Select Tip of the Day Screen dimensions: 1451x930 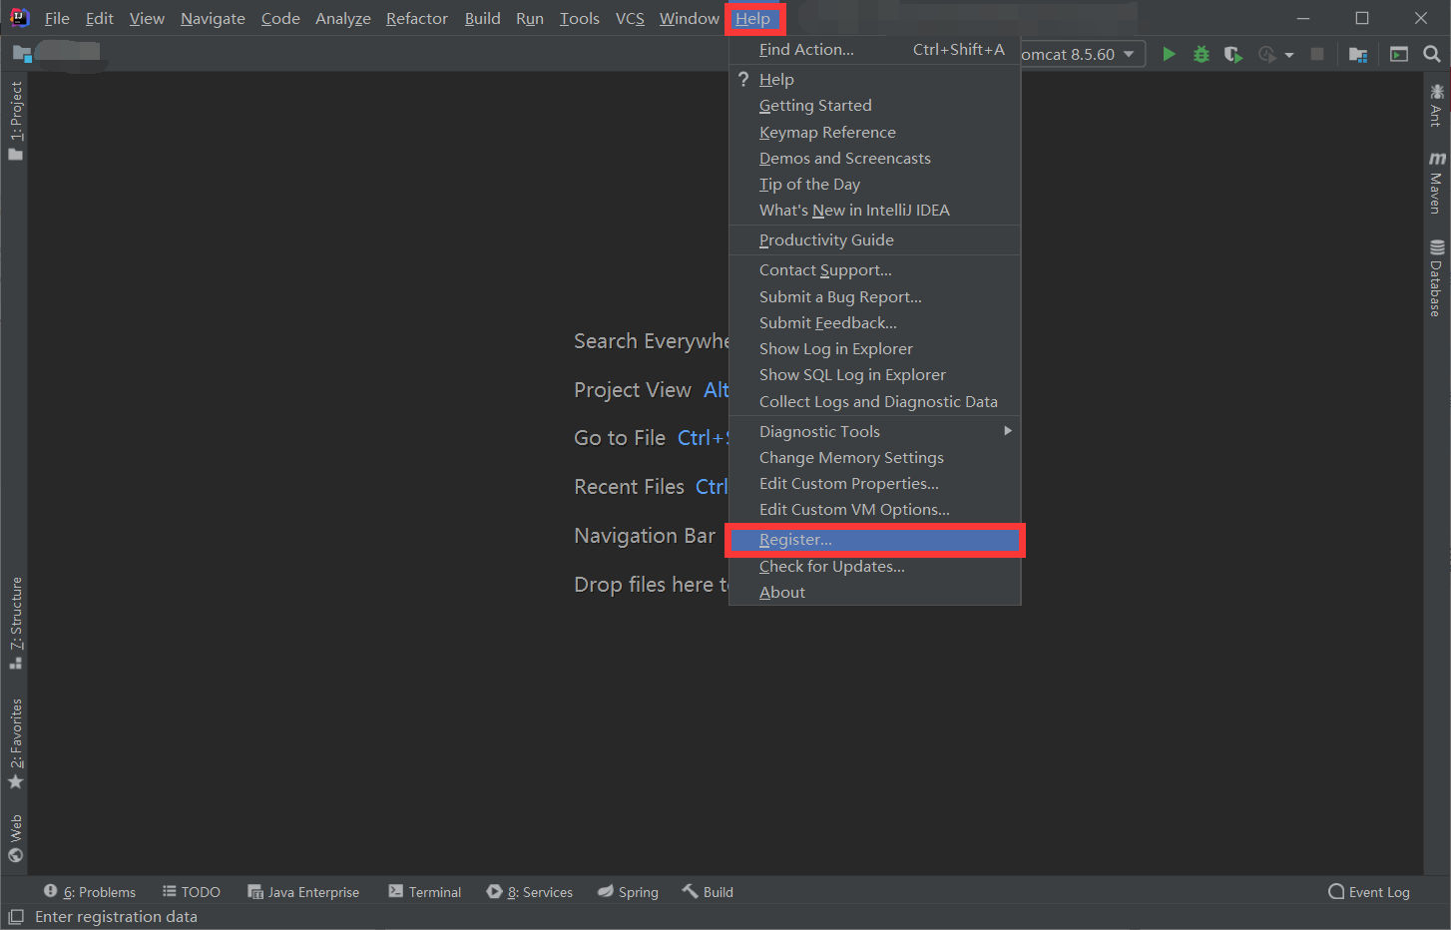coord(875,184)
